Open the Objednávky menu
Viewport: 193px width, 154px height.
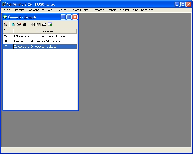tap(36, 10)
